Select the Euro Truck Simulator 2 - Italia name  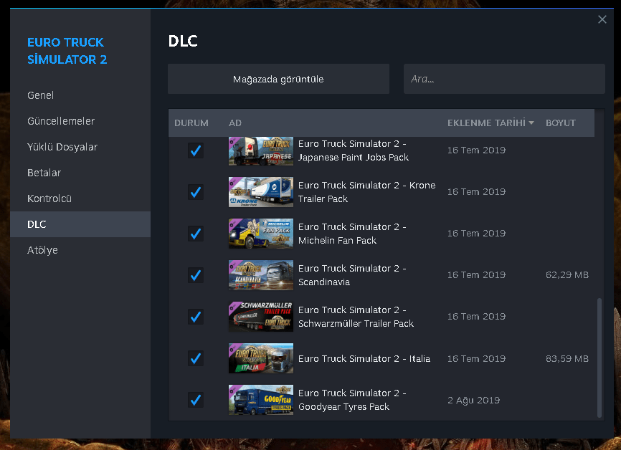(x=364, y=358)
